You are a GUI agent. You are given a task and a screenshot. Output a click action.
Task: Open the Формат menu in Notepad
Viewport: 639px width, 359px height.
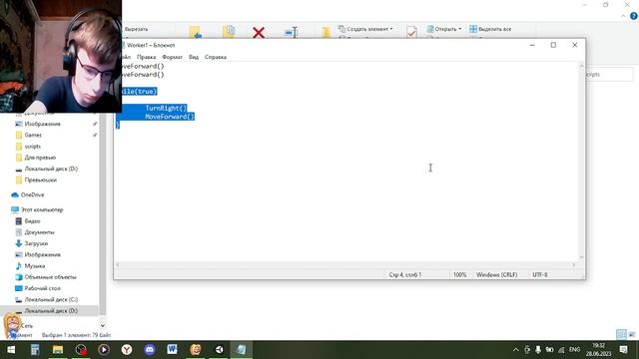coord(173,57)
